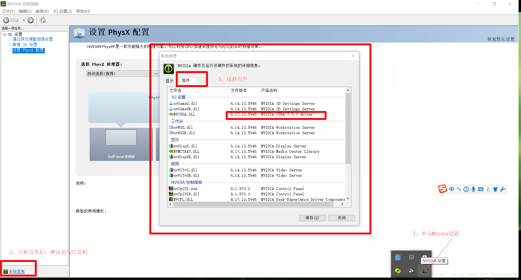Click the 保存(S) button

pos(312,218)
